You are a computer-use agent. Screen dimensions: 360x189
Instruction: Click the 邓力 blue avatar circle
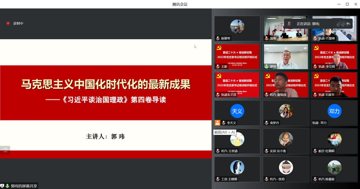[x=334, y=111]
